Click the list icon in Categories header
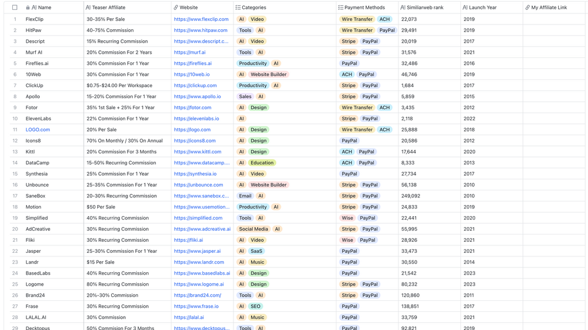 point(238,8)
